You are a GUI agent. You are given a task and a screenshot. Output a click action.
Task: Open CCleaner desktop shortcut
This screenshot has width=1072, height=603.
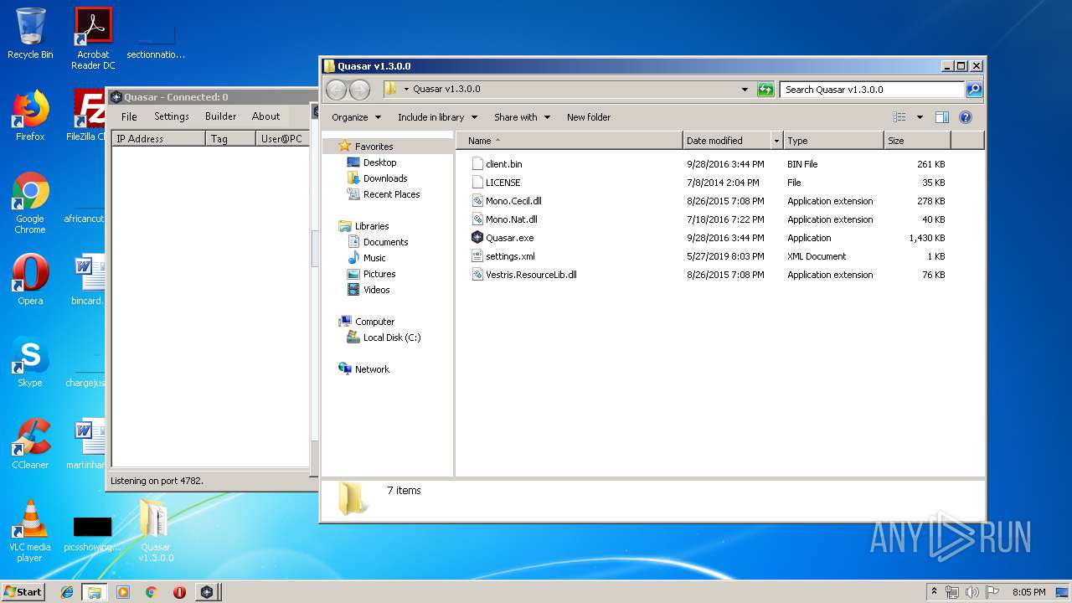pyautogui.click(x=30, y=444)
